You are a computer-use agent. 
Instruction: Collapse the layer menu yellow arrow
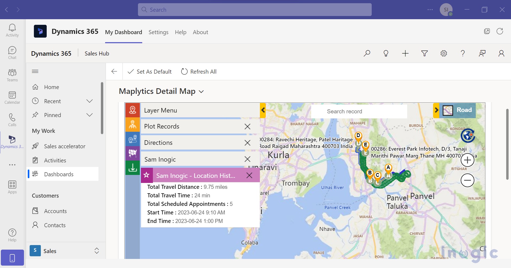click(x=263, y=110)
